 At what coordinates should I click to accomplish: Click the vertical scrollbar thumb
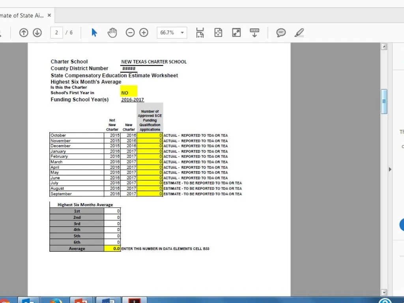(x=384, y=101)
